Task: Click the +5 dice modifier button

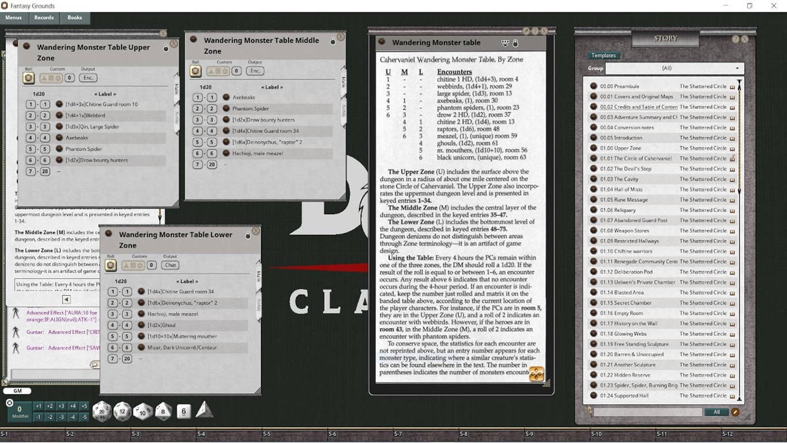Action: 85,405
